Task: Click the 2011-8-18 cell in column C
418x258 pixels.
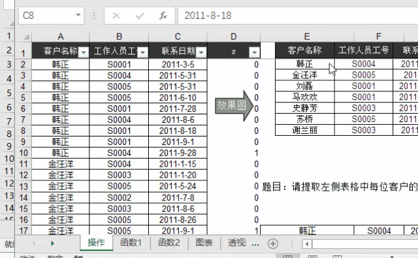Action: click(178, 131)
